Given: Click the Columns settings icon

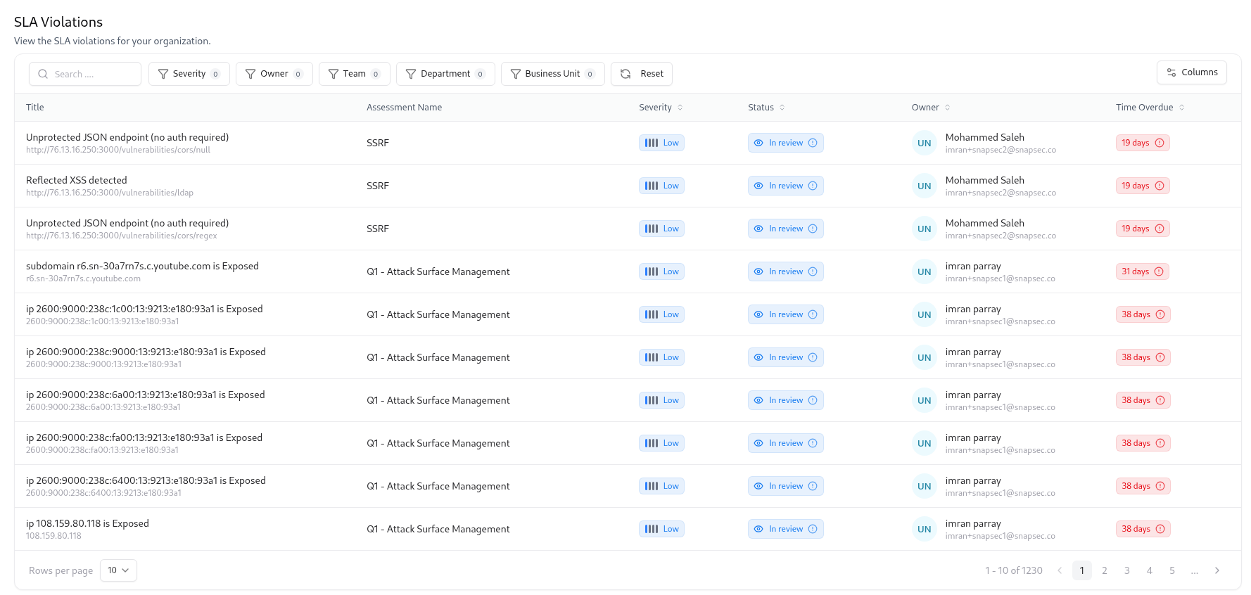Looking at the screenshot, I should tap(1171, 72).
